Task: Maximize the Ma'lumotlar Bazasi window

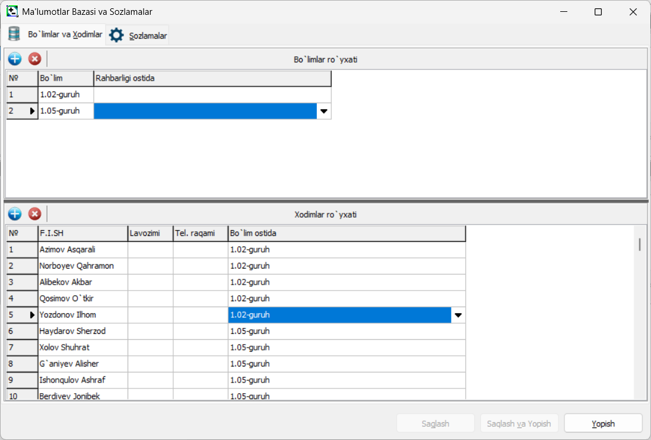Action: click(x=598, y=12)
